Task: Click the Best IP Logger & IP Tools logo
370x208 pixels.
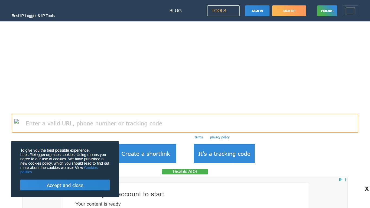Action: pos(33,16)
